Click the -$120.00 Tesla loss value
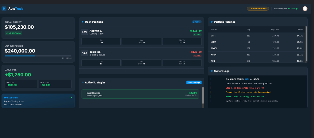Screen dimensions: 314x138 click(195, 52)
